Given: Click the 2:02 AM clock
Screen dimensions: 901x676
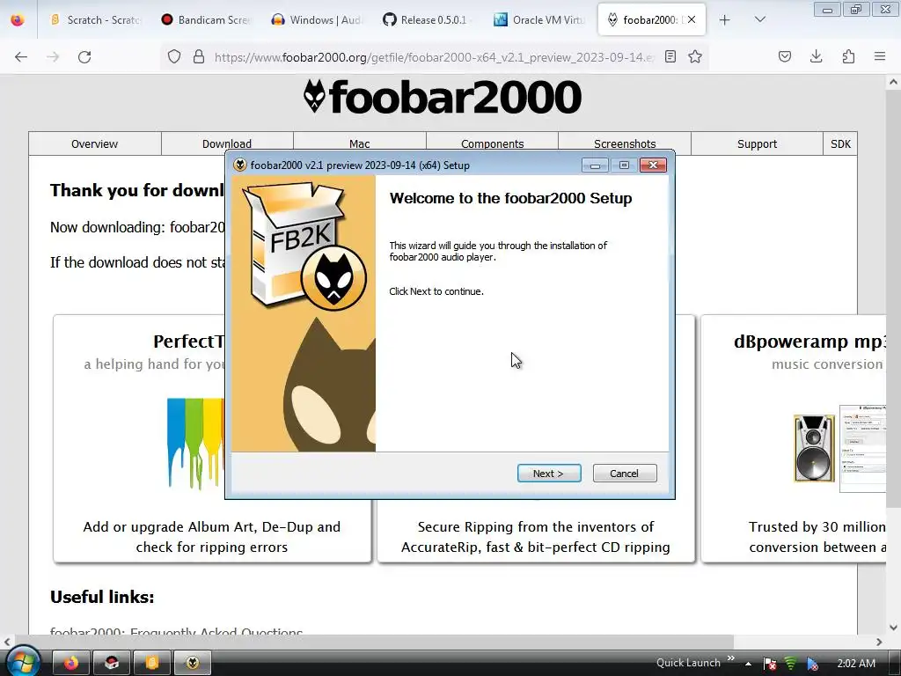Looking at the screenshot, I should coord(855,664).
